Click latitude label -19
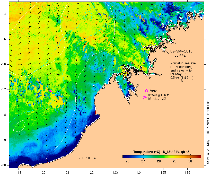The image size is (211, 175). pyautogui.click(x=3, y=140)
